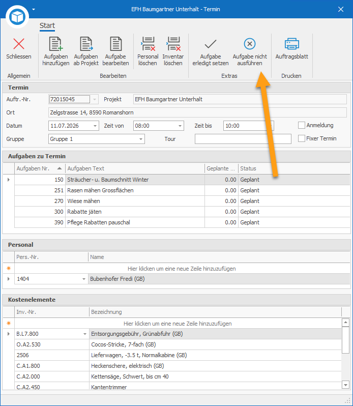The height and width of the screenshot is (406, 353).
Task: Toggle the Fixer Termin checkbox
Action: click(x=302, y=138)
